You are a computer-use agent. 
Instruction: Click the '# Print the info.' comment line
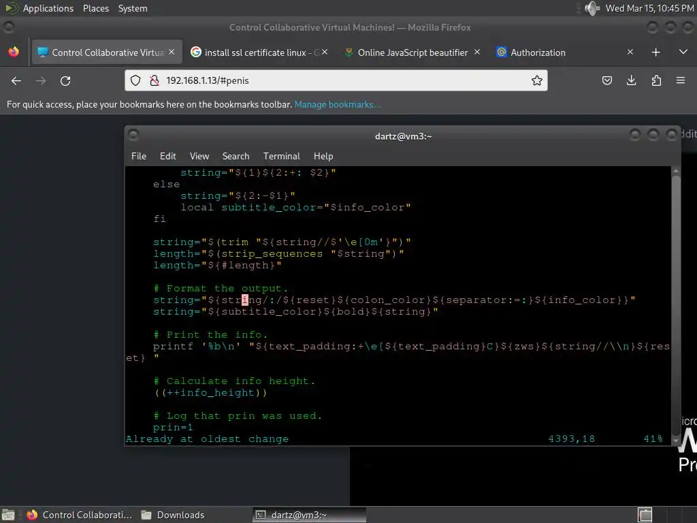[210, 335]
